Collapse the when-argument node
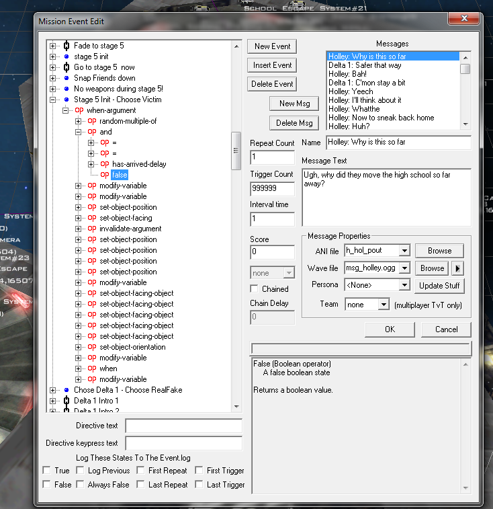The height and width of the screenshot is (509, 493). [65, 110]
